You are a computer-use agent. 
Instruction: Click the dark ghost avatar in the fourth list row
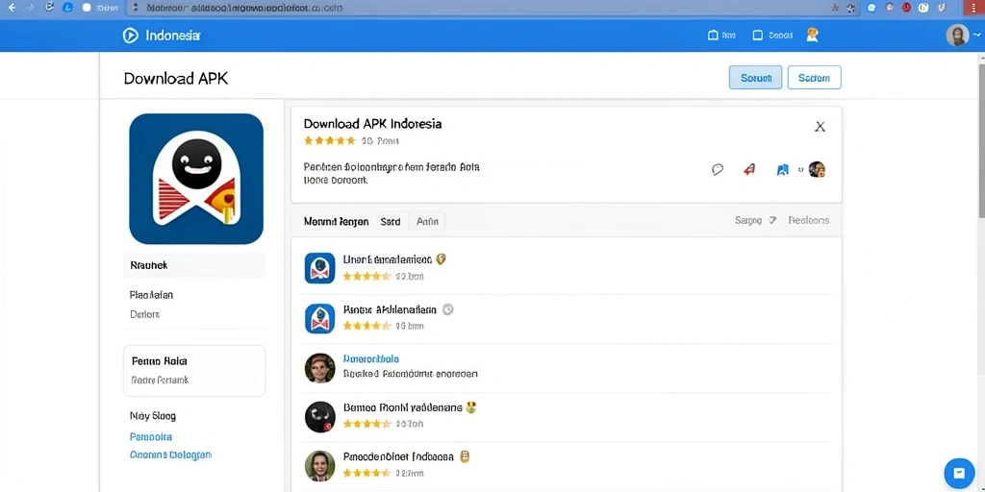point(319,417)
